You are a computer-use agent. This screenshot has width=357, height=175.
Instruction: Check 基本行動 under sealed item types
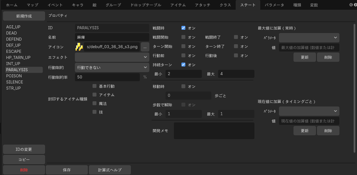[x=94, y=86]
